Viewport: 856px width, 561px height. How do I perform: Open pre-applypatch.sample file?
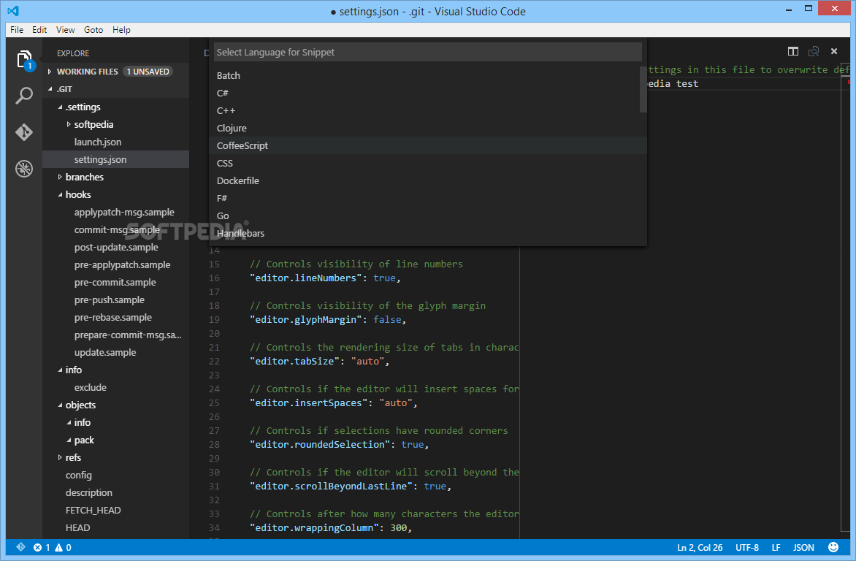115,264
